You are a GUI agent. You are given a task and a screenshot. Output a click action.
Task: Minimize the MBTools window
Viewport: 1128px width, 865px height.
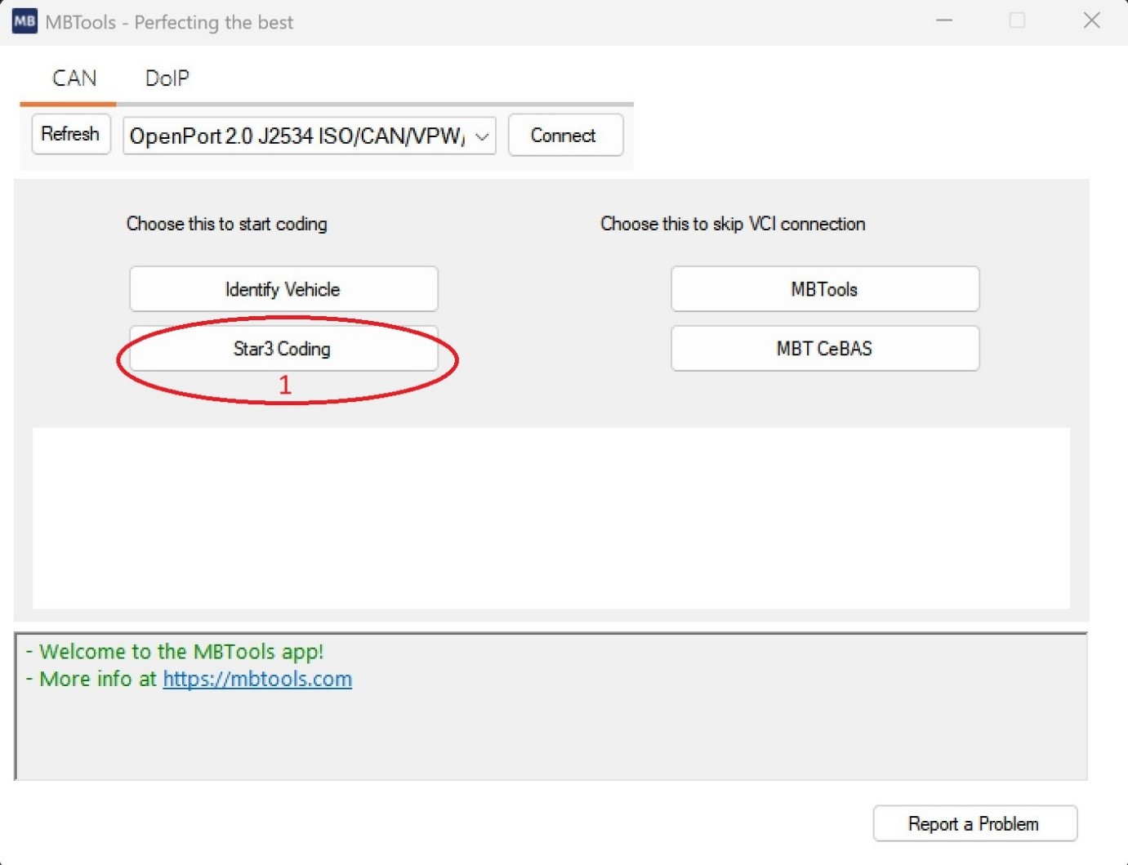(x=944, y=21)
